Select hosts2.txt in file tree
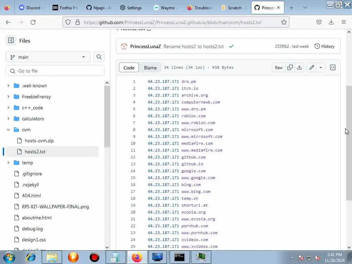Image resolution: width=352 pixels, height=264 pixels. 35,152
